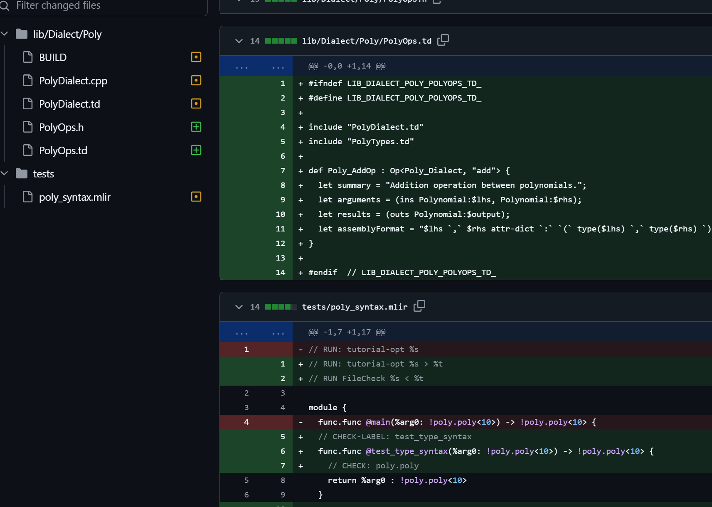
Task: Collapse the PolyOps.td diff section
Action: pyautogui.click(x=239, y=41)
